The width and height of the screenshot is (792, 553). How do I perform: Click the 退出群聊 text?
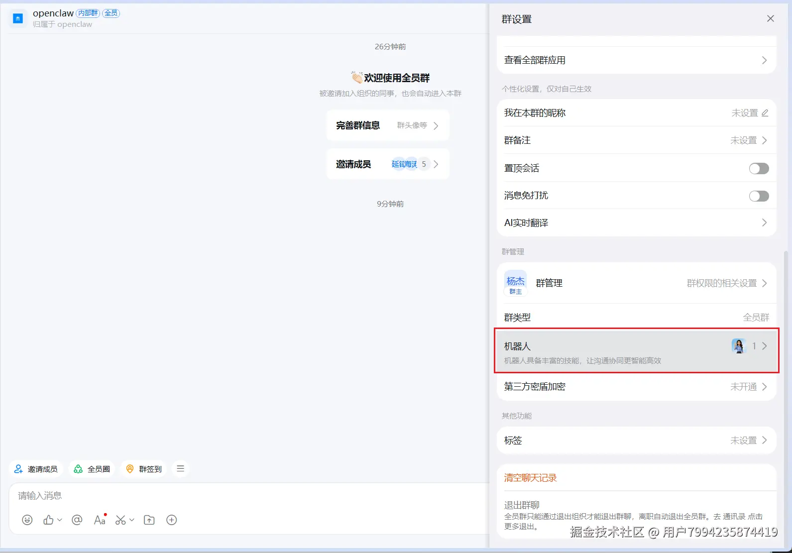[522, 505]
